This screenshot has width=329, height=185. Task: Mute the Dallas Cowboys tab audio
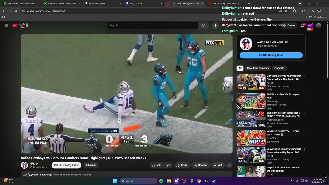click(198, 4)
